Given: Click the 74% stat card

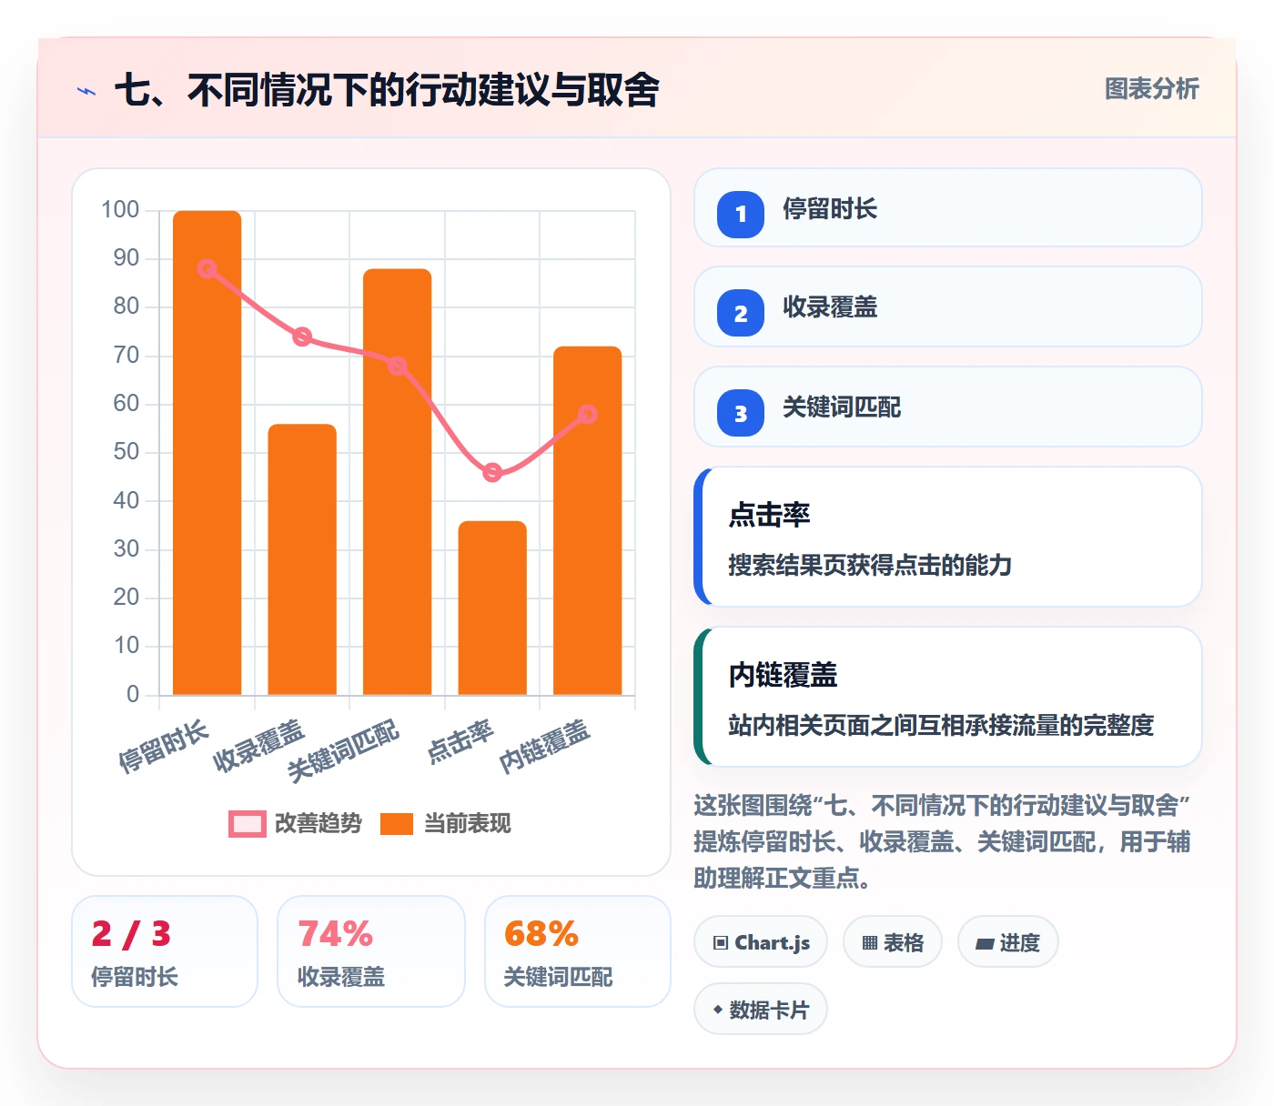Looking at the screenshot, I should click(x=371, y=951).
